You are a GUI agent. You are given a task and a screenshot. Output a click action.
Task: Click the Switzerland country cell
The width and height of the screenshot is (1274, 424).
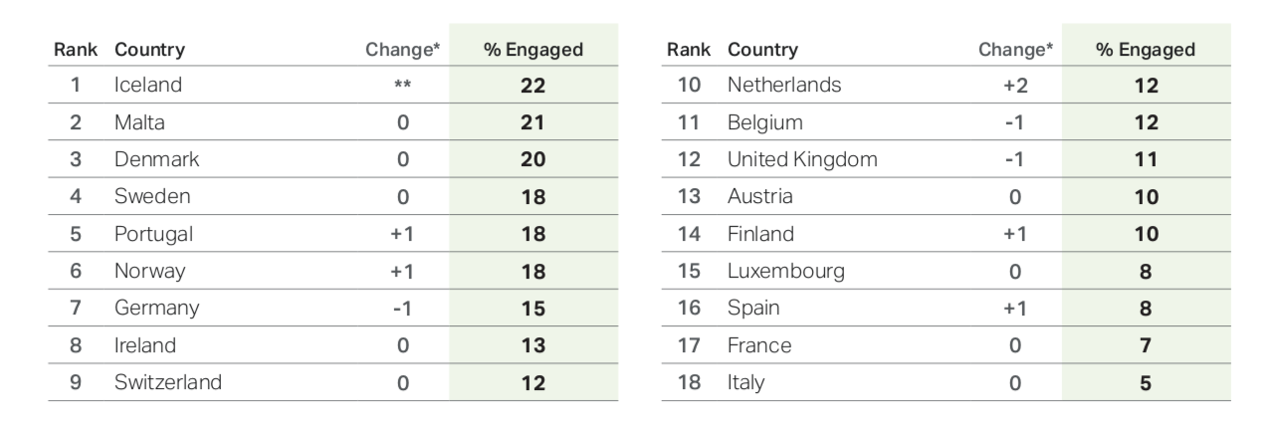tap(167, 382)
